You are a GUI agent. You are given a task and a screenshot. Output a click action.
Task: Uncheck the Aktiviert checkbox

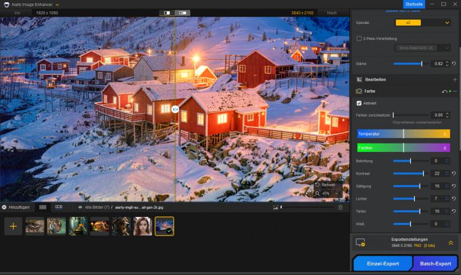[359, 103]
